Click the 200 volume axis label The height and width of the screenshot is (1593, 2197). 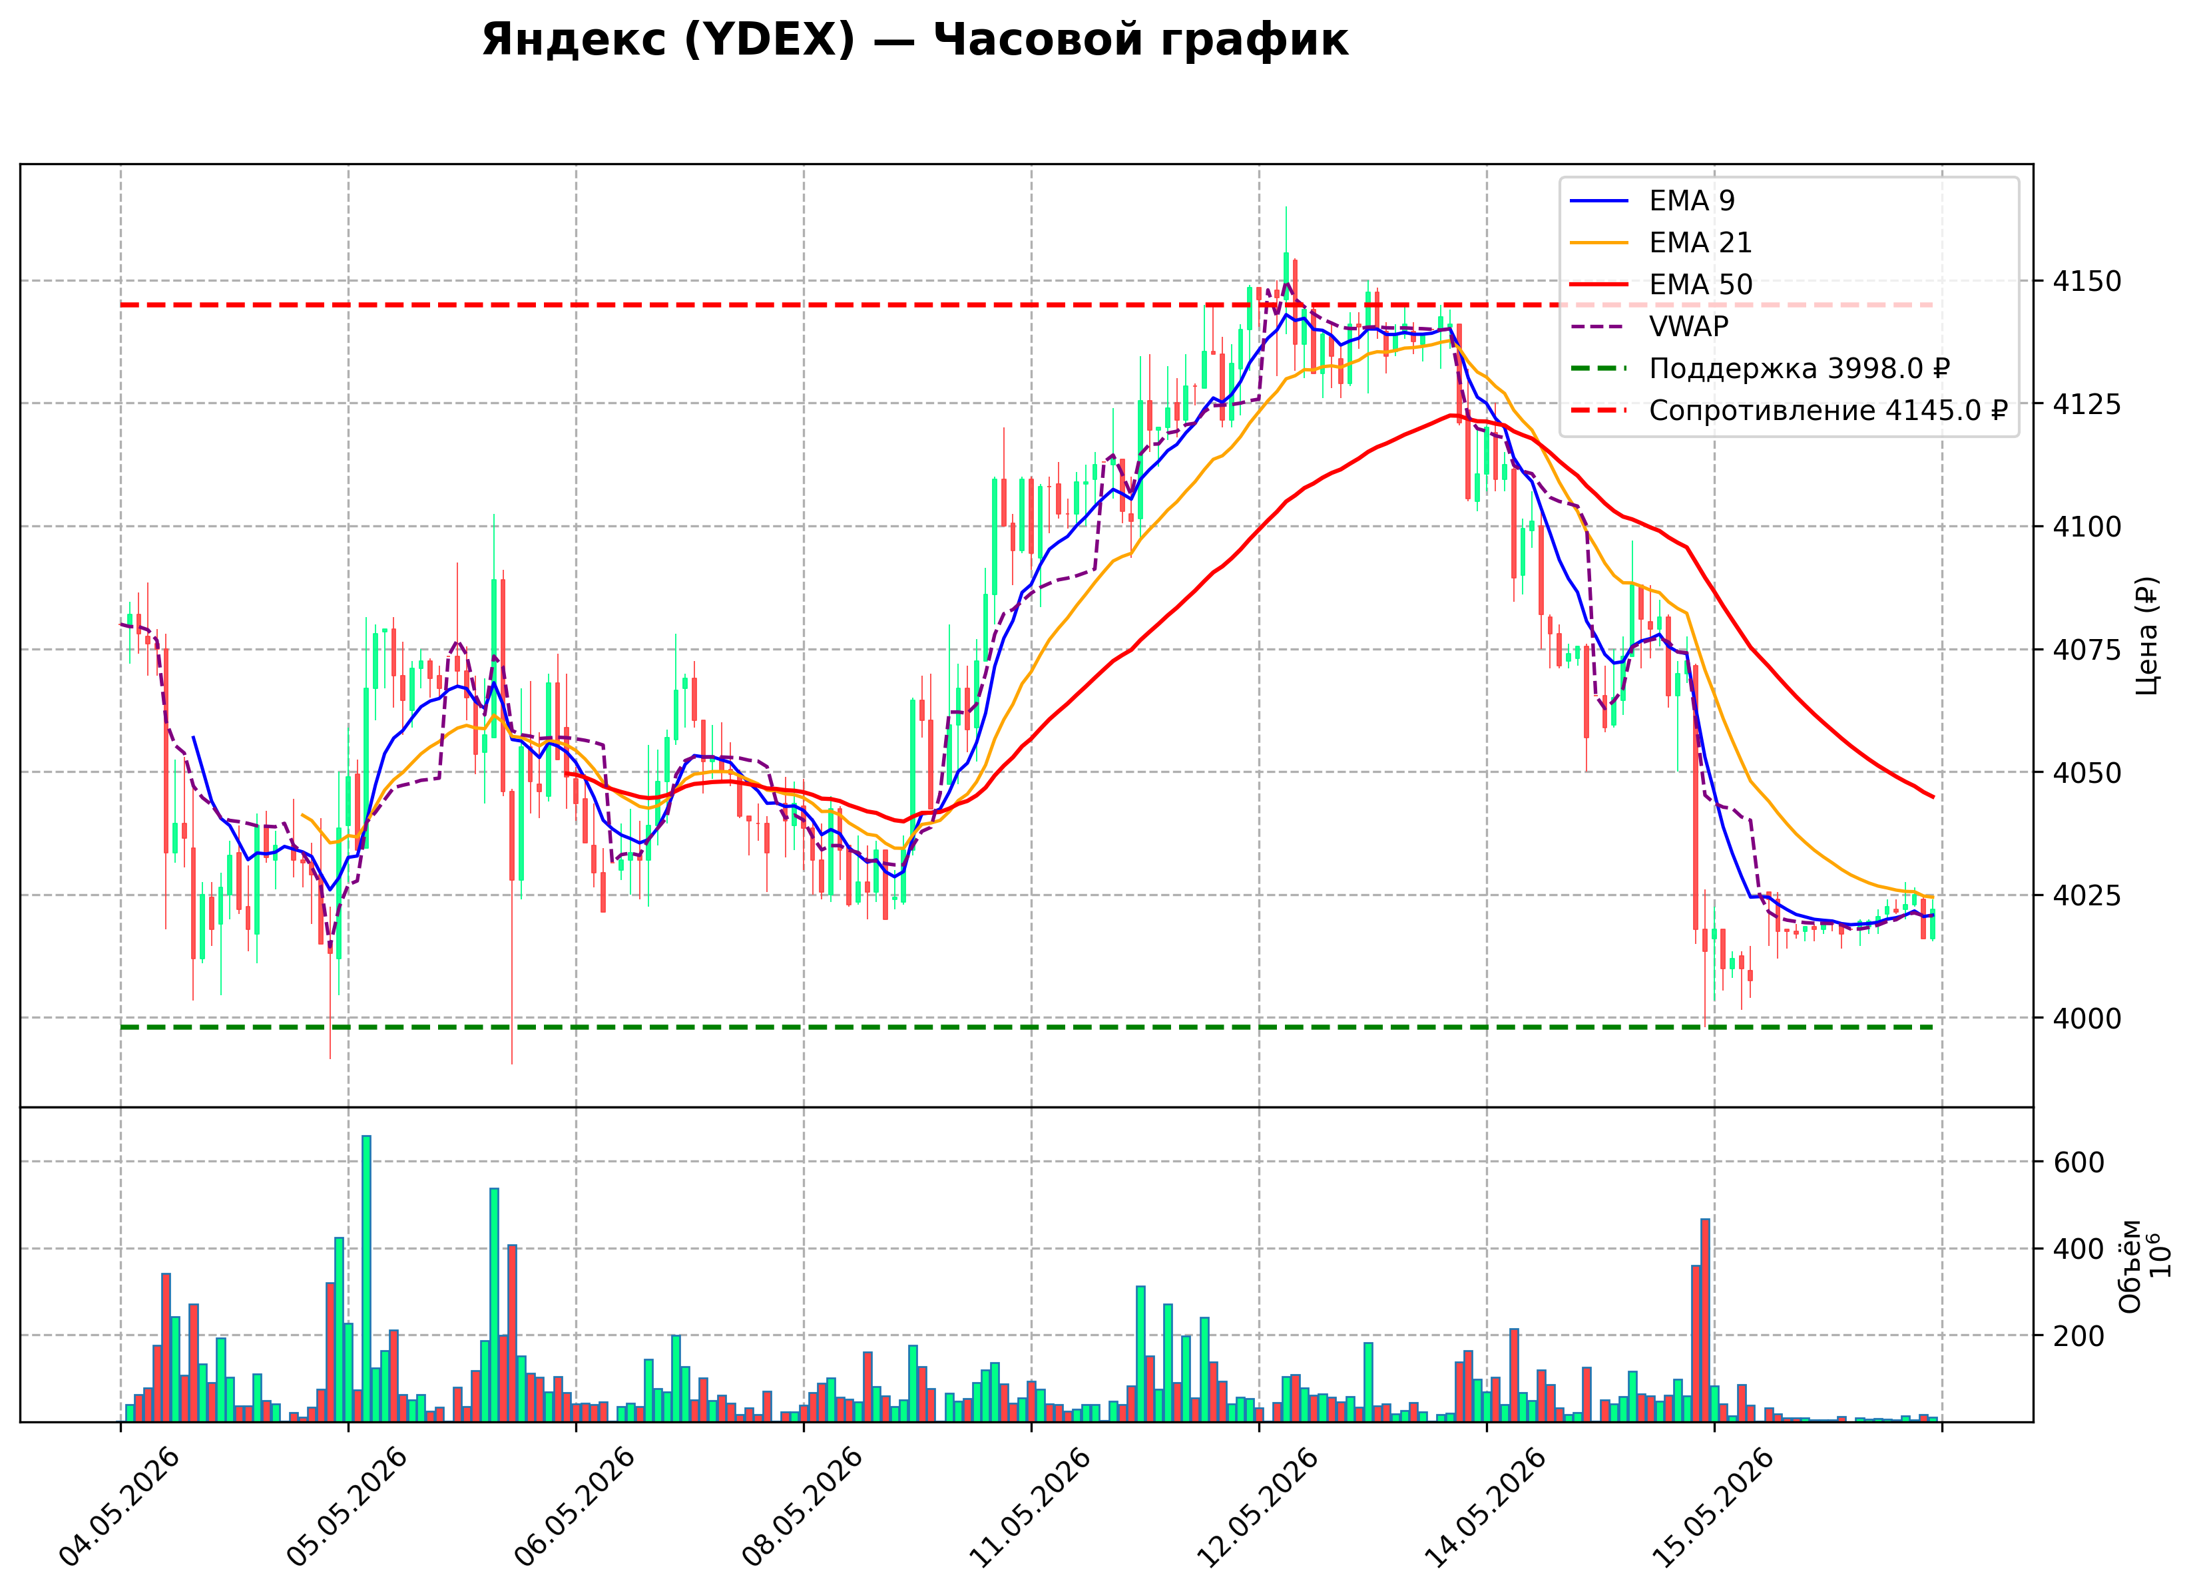[2078, 1337]
